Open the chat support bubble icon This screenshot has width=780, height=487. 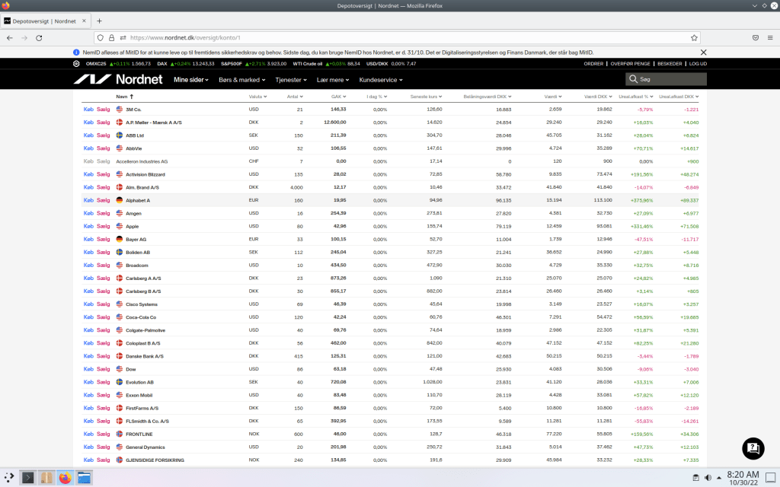pos(752,447)
